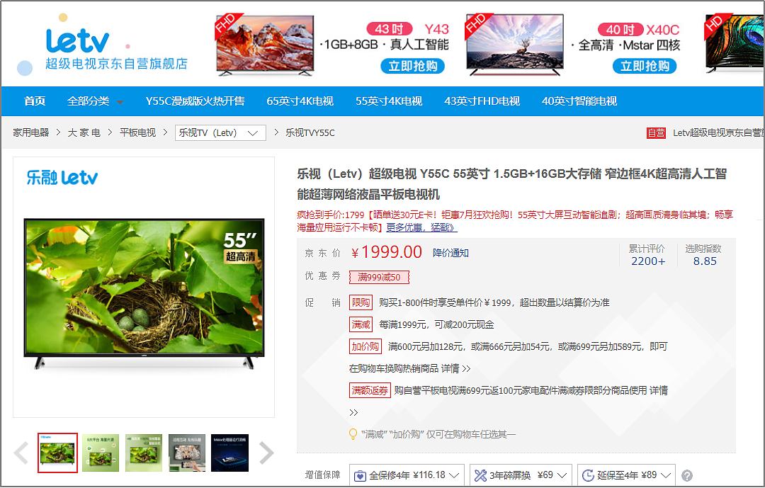Image resolution: width=765 pixels, height=488 pixels.
Task: Open Y55C漫威版火热开售 nav item
Action: tap(195, 101)
